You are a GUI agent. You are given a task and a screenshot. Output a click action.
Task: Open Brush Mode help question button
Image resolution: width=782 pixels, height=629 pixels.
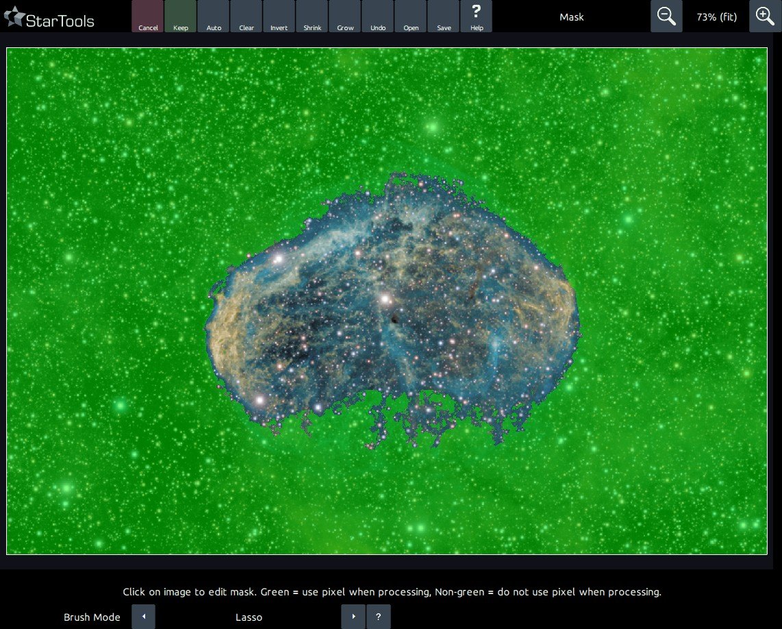[378, 617]
